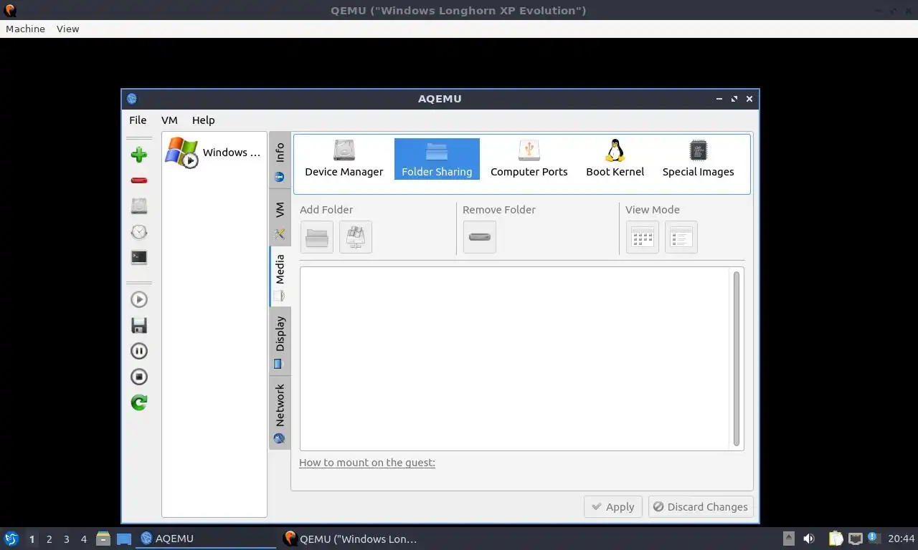Pause the VM with the pause icon
The image size is (918, 550).
[x=139, y=351]
